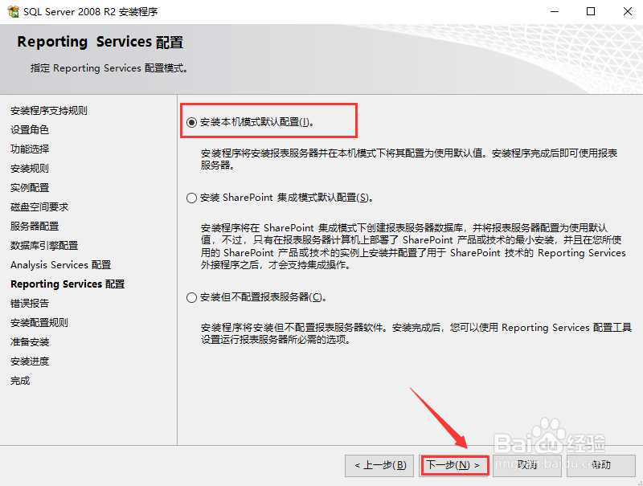Close the SQL Server setup window

628,11
